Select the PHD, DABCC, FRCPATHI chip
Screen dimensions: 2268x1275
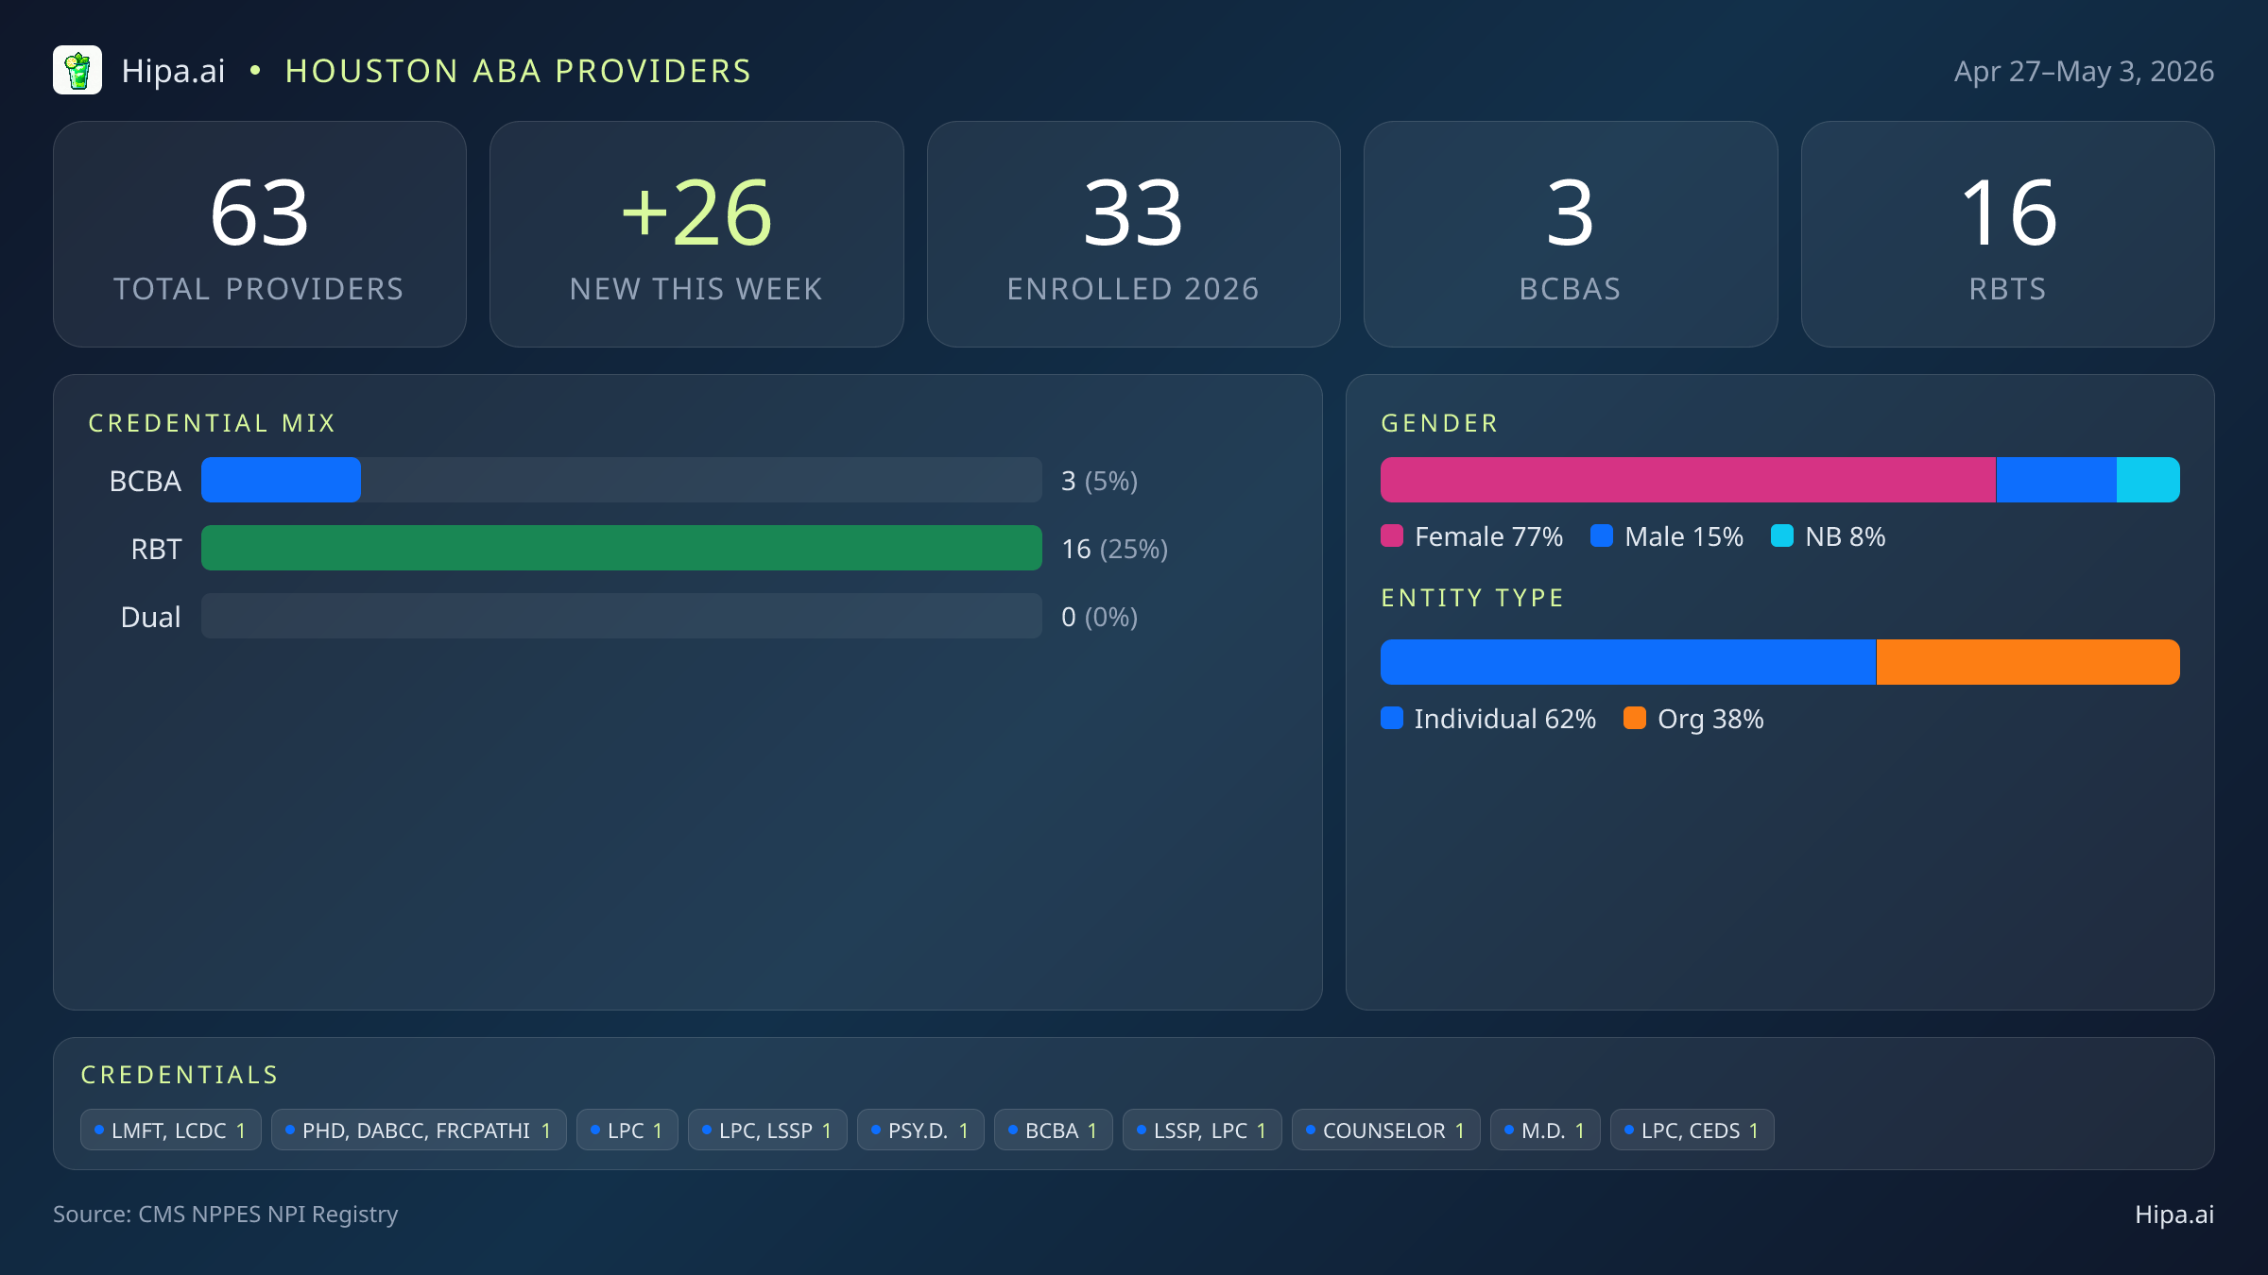[419, 1130]
